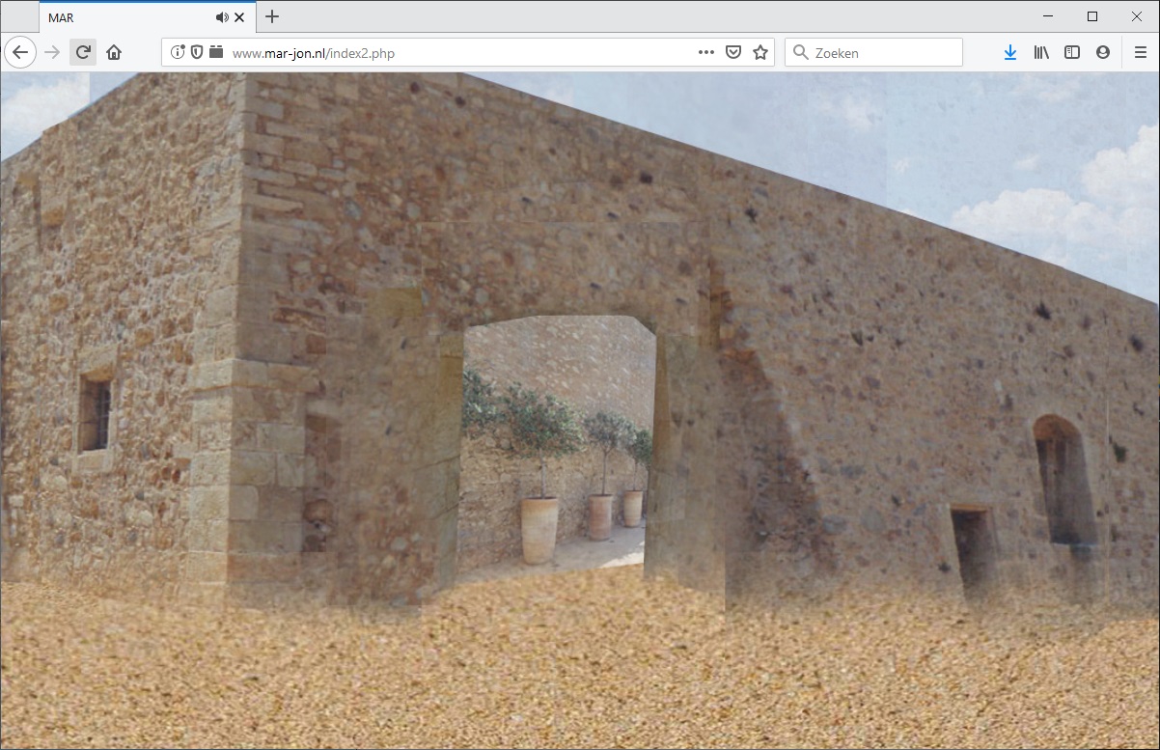This screenshot has height=750, width=1160.
Task: Open the Downloads panel
Action: point(1009,52)
